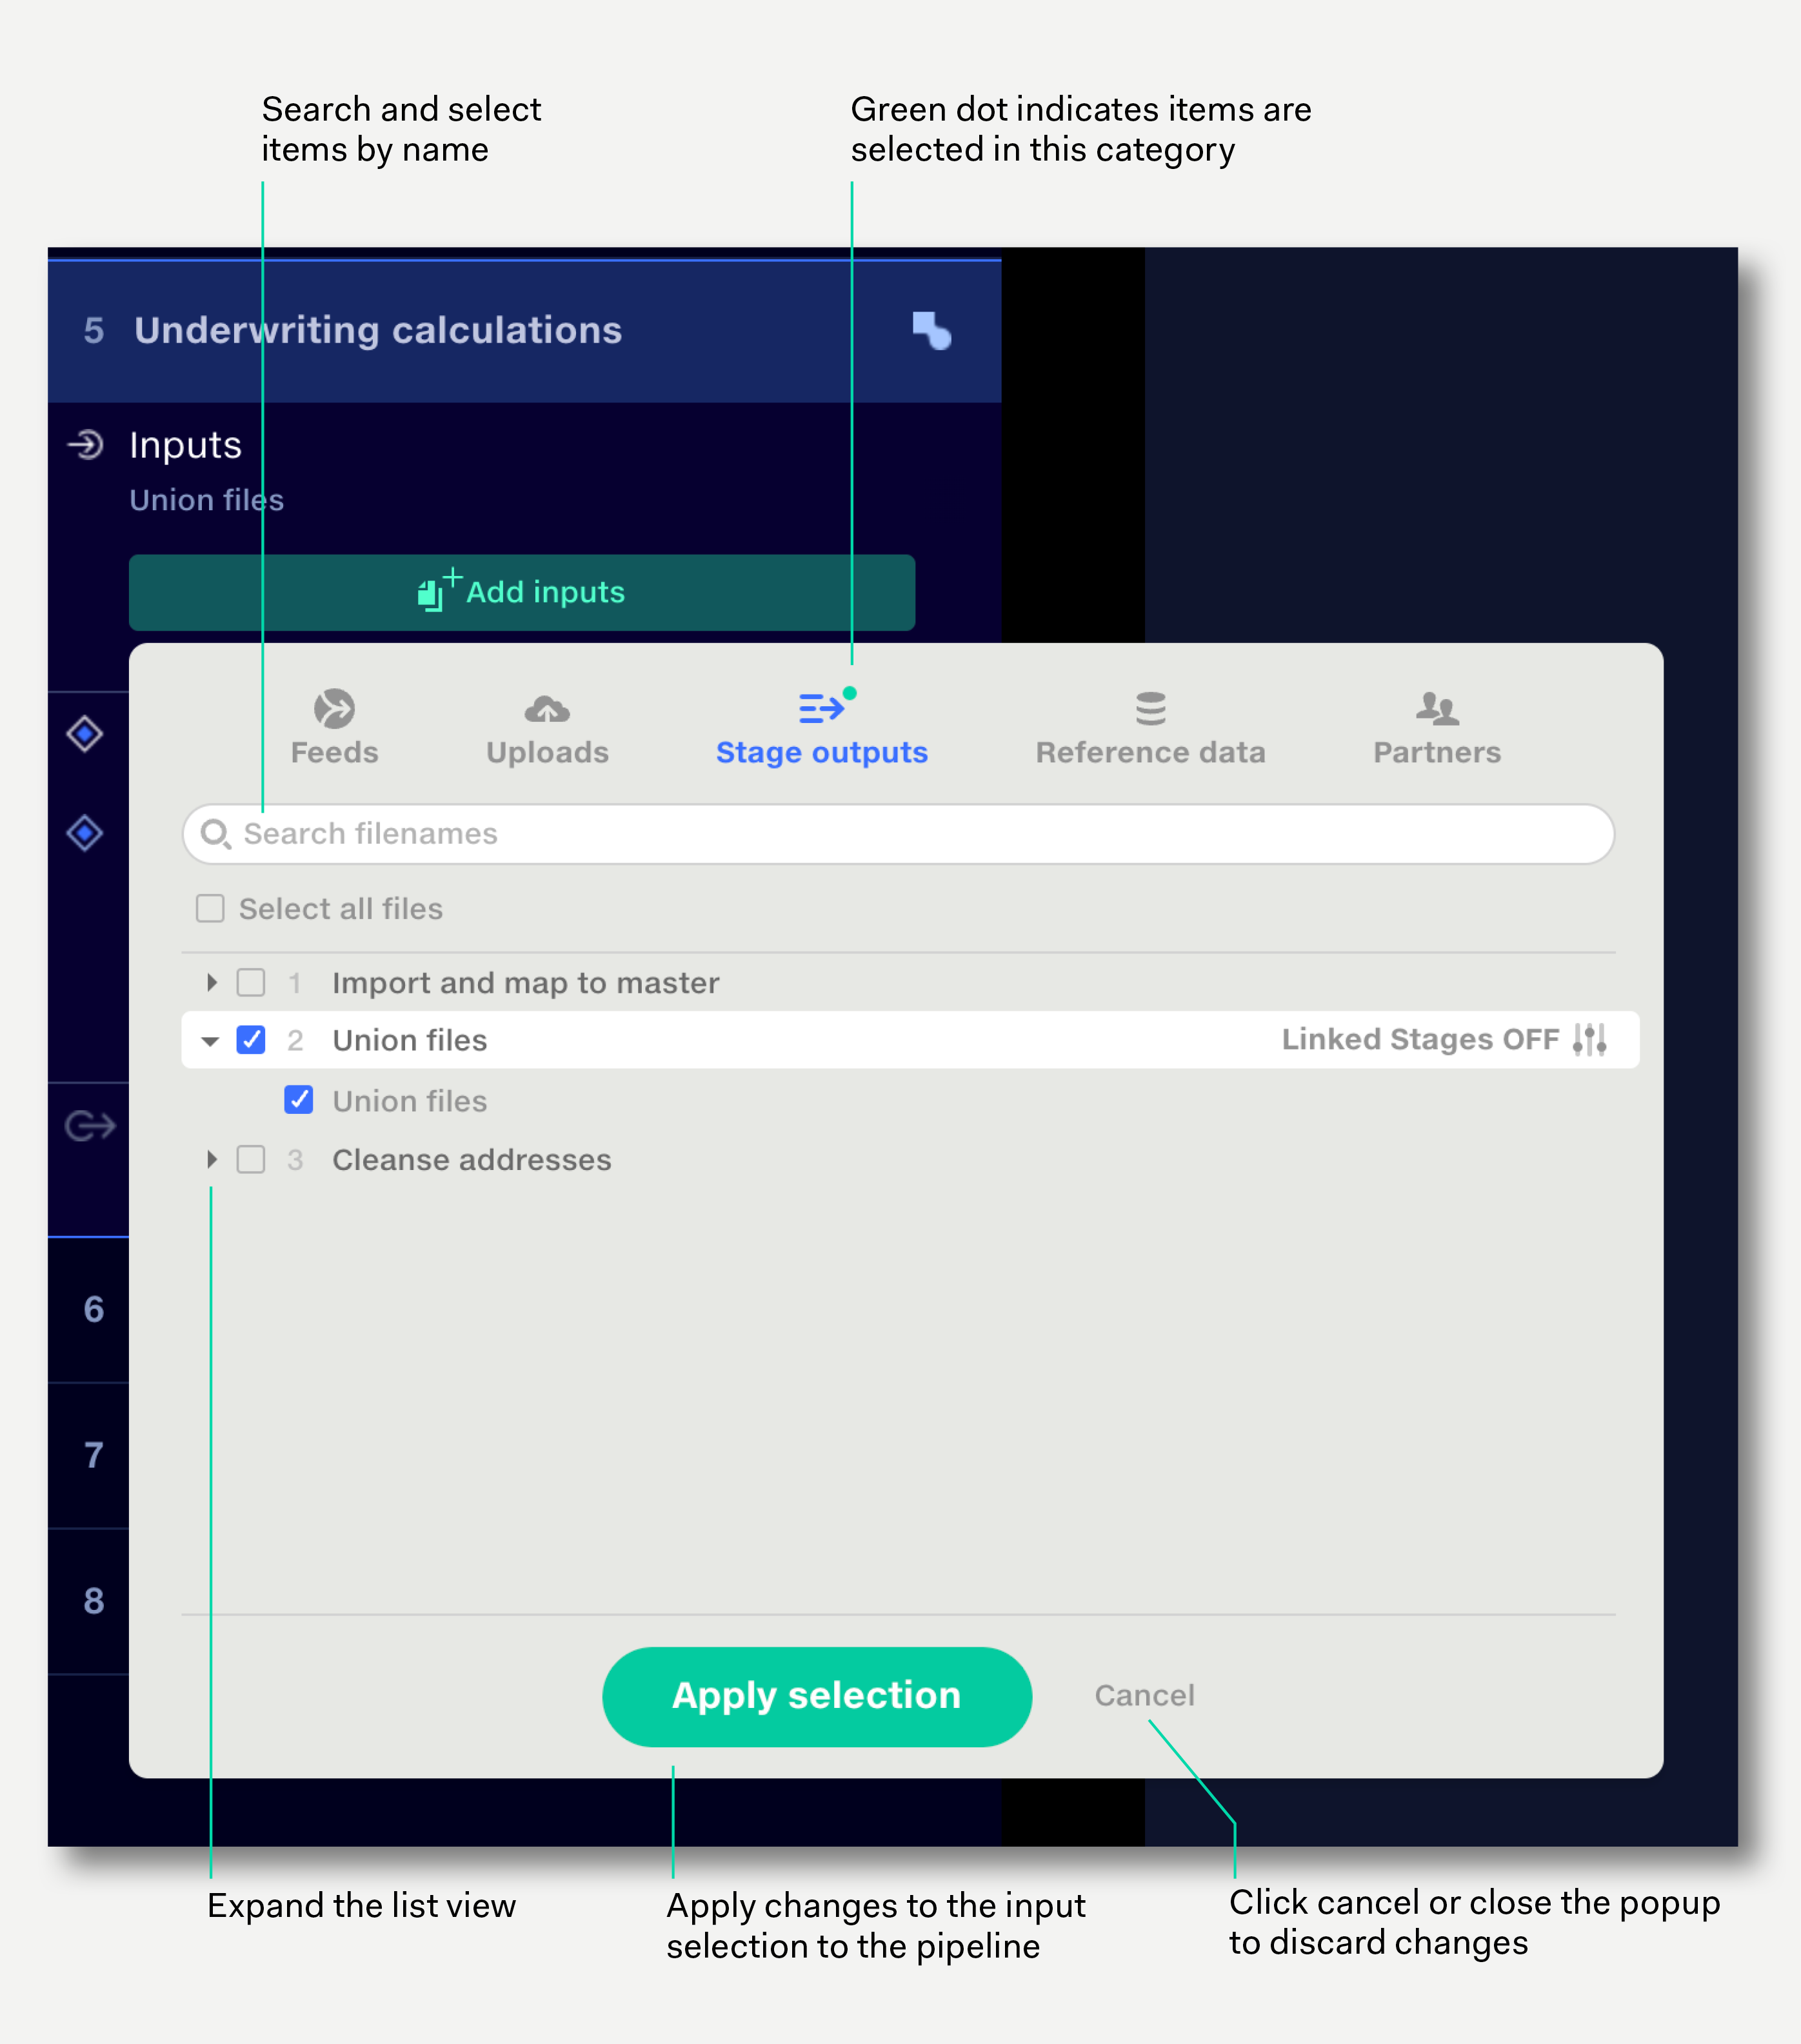Click the Inputs arrow icon
Viewport: 1801px width, 2044px height.
coord(86,444)
